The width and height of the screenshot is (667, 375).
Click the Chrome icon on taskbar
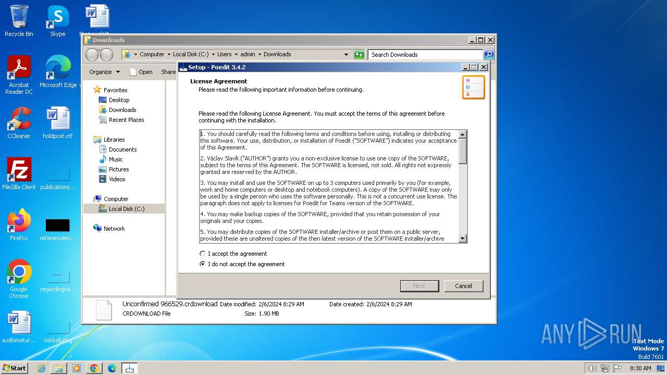(94, 368)
